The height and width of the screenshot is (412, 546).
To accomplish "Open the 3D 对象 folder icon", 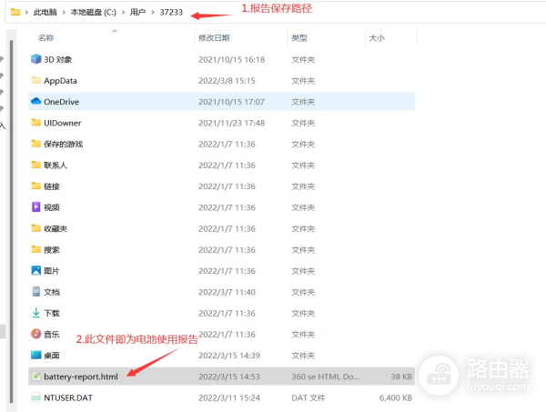I will (x=35, y=59).
